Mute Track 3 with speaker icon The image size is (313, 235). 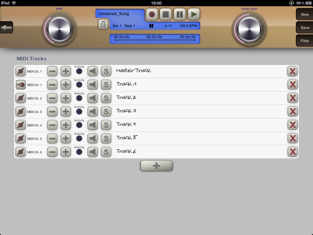click(93, 111)
